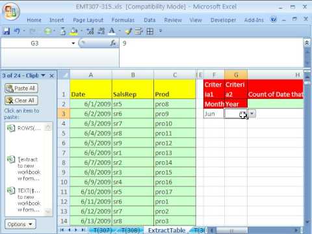Open the data validation dropdown at G3

[x=252, y=114]
